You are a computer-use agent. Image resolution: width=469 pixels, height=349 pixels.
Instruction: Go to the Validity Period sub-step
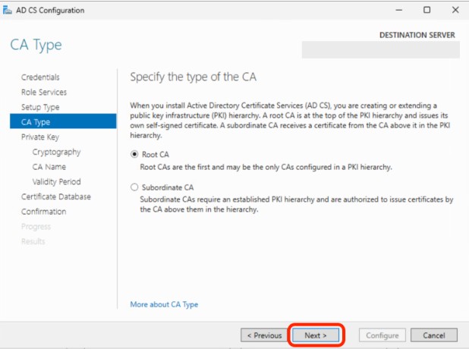[56, 181]
